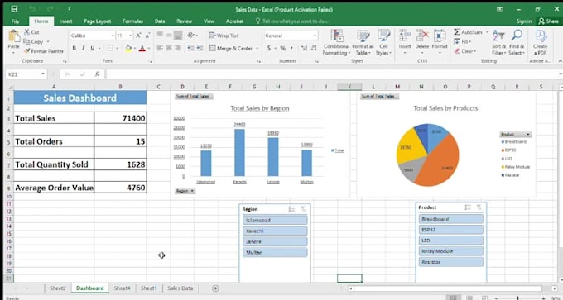Apply Percent Style
The height and width of the screenshot is (300, 563).
[283, 48]
